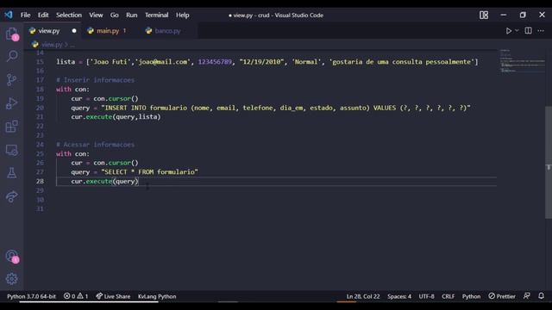The height and width of the screenshot is (310, 552).
Task: Go to line via Ln 28, Col 22
Action: click(x=363, y=296)
